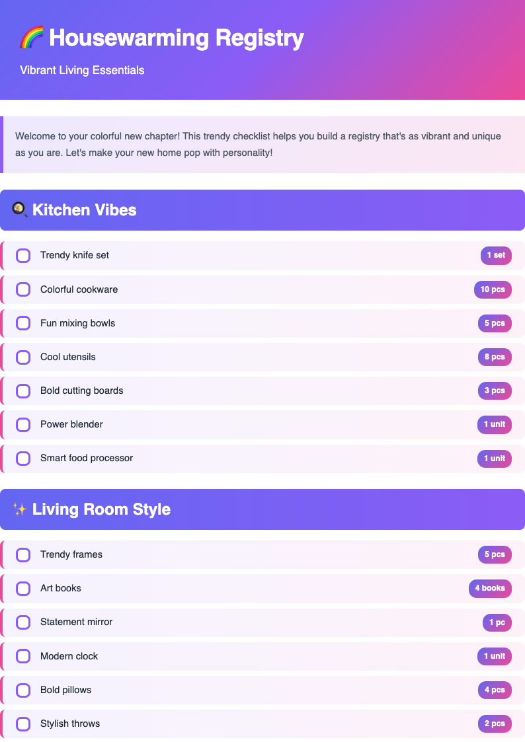This screenshot has height=742, width=525.
Task: Check the Trendy knife set checkbox
Action: pyautogui.click(x=23, y=255)
